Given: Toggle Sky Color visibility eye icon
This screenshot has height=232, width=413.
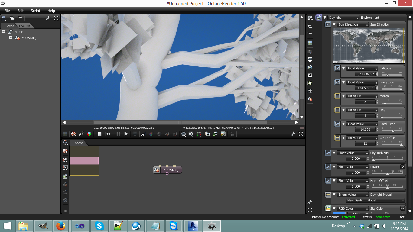Looking at the screenshot, I should click(402, 208).
